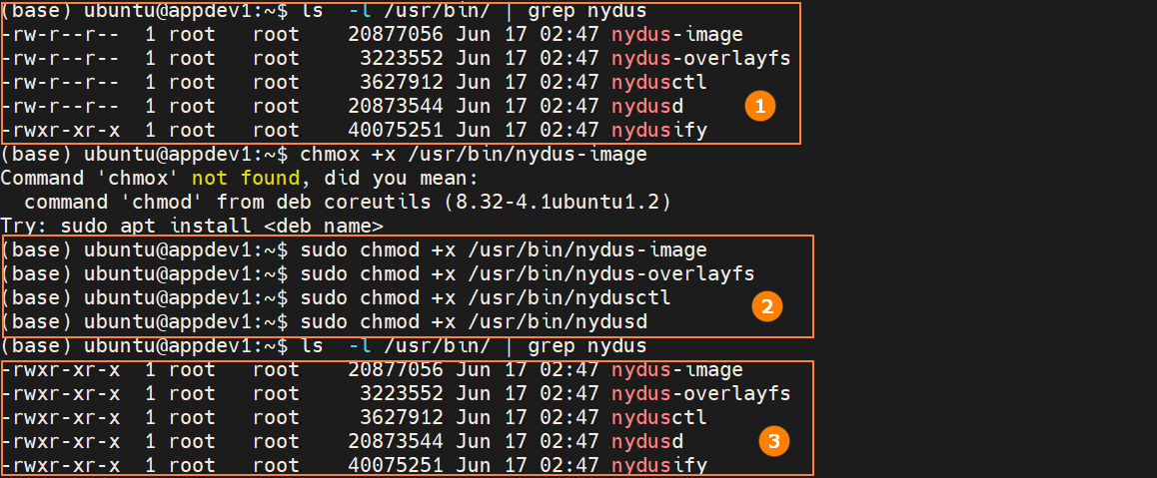Select nydusd filename in the bottom listing

(x=647, y=441)
